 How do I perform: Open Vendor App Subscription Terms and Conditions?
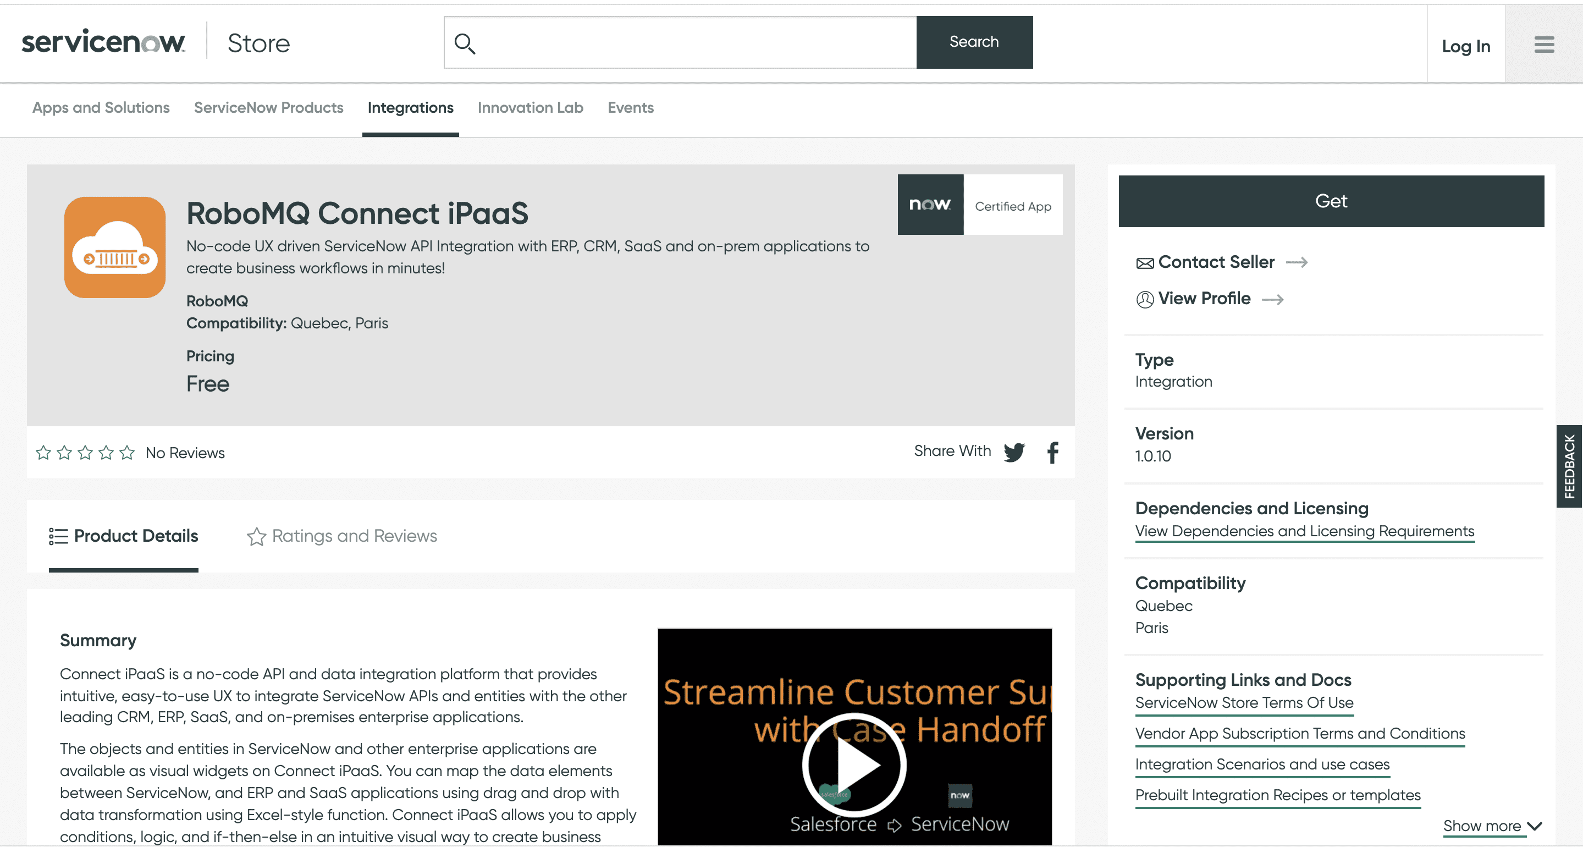coord(1300,733)
